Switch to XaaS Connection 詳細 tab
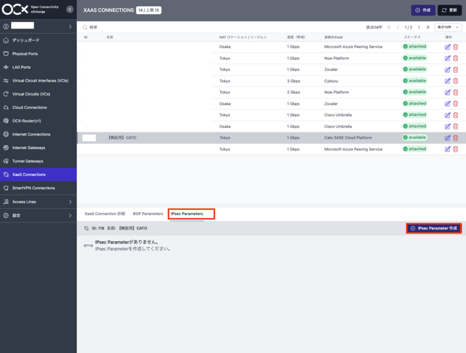The height and width of the screenshot is (353, 466). click(105, 214)
